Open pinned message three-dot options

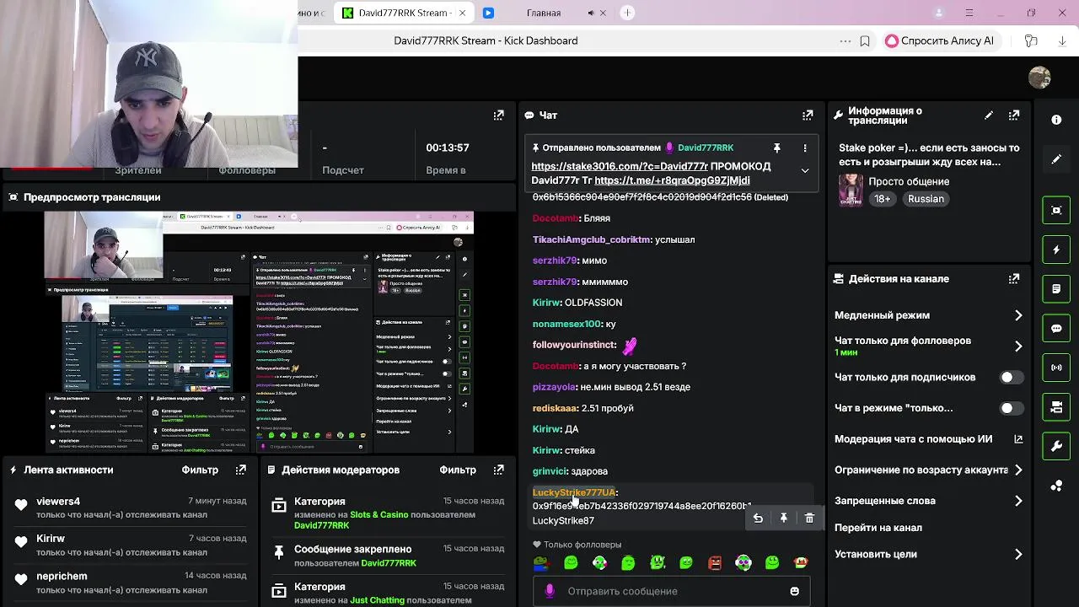pos(805,148)
